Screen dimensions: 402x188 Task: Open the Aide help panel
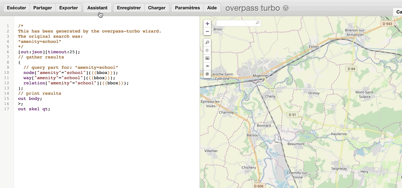pos(212,8)
